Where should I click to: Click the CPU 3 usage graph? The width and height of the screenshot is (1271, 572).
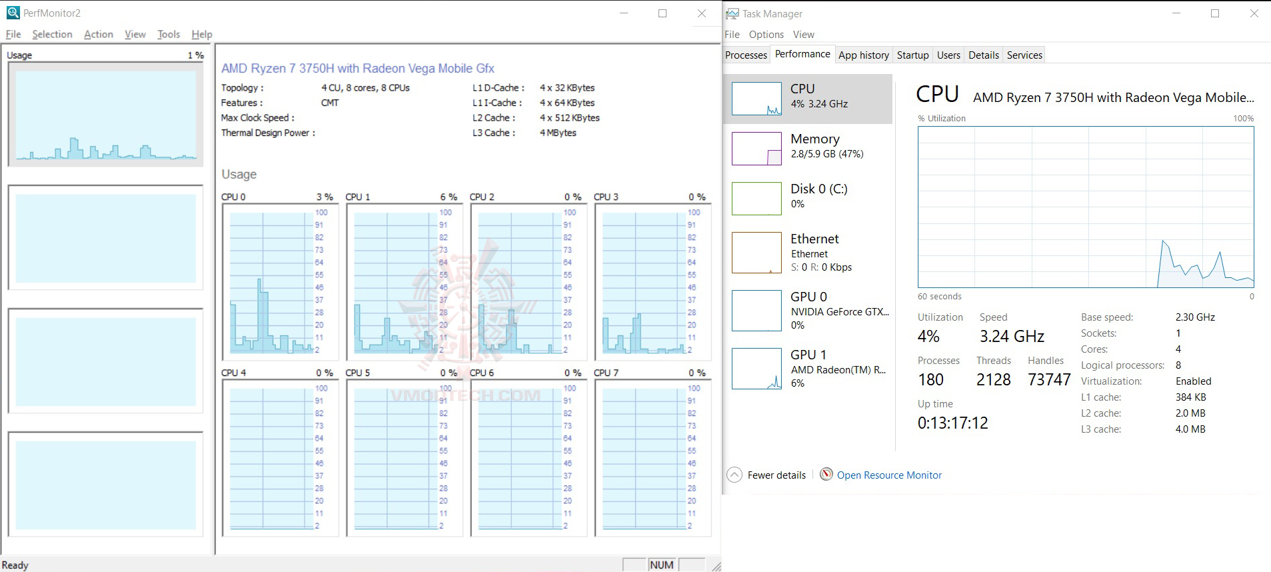click(x=653, y=282)
